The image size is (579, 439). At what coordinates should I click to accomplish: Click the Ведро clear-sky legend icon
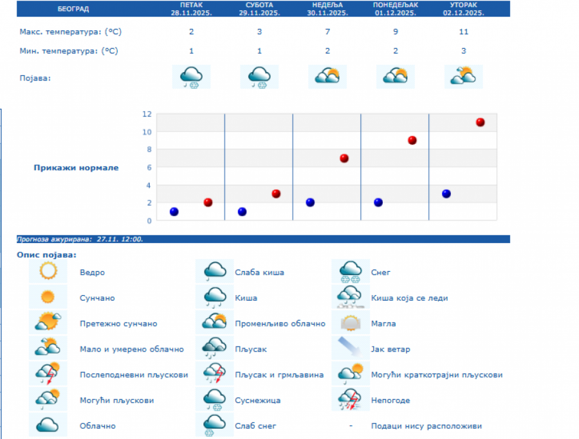tap(48, 272)
